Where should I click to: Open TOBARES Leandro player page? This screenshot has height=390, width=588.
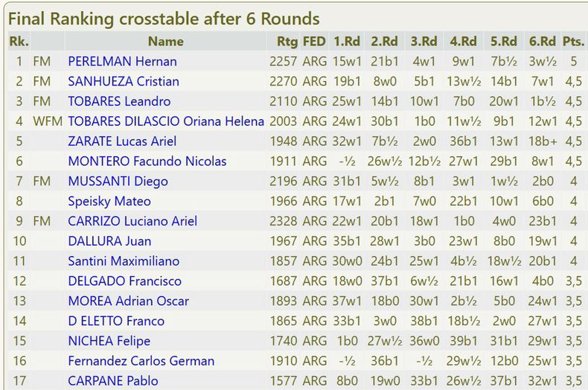(x=119, y=101)
